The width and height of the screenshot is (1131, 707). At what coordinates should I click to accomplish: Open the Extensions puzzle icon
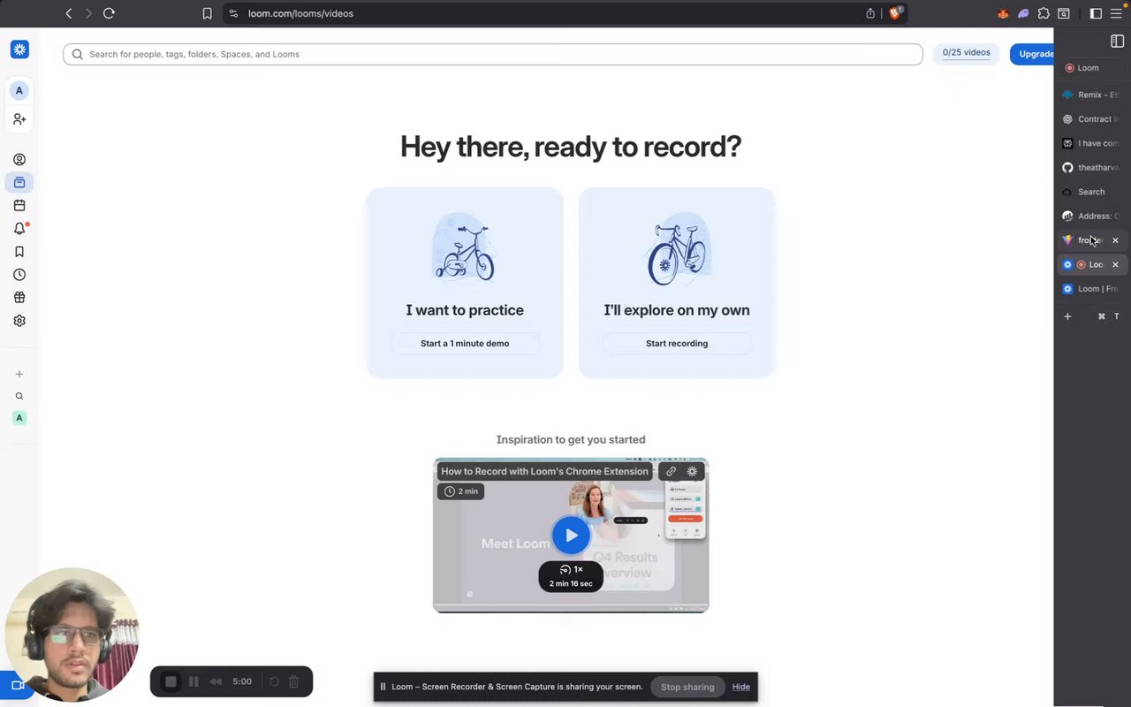[x=1044, y=13]
